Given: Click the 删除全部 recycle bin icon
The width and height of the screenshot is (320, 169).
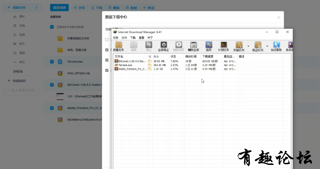Looking at the screenshot, I should [193, 45].
